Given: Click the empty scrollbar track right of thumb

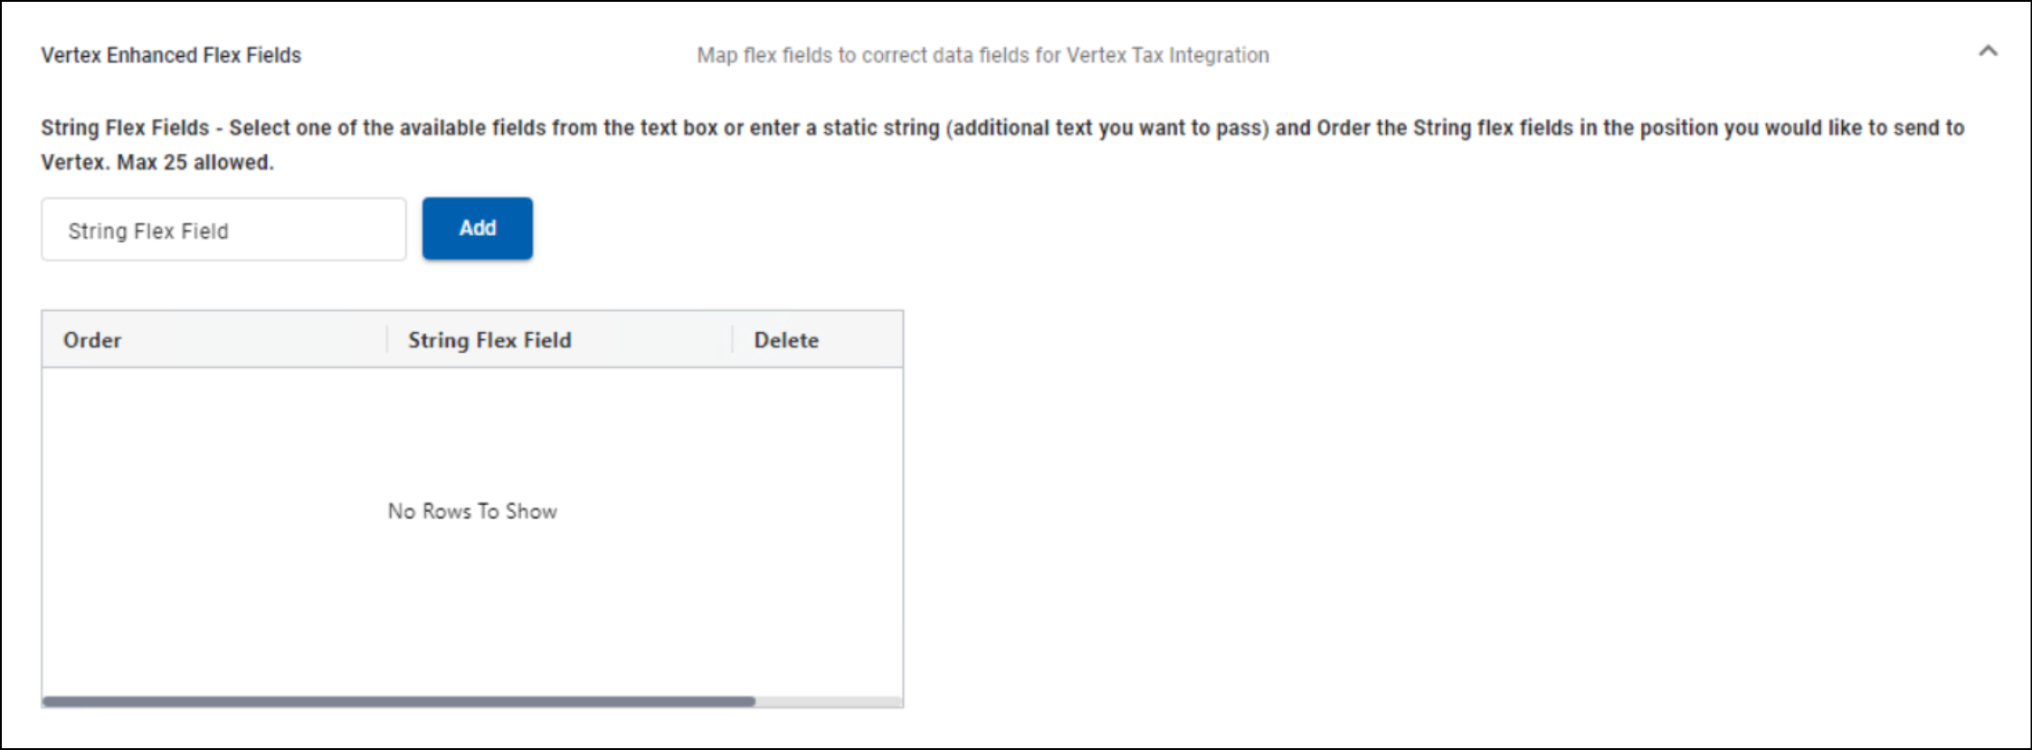Looking at the screenshot, I should pyautogui.click(x=828, y=701).
